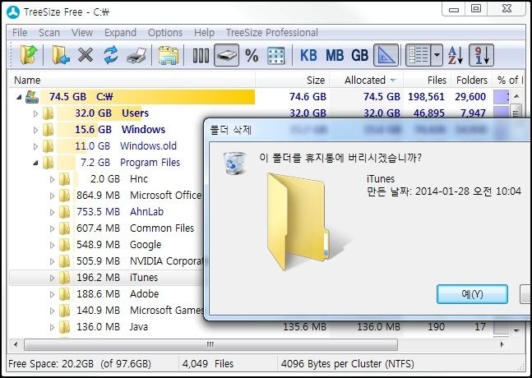Refresh the scan with blue arrows icon

pos(111,55)
